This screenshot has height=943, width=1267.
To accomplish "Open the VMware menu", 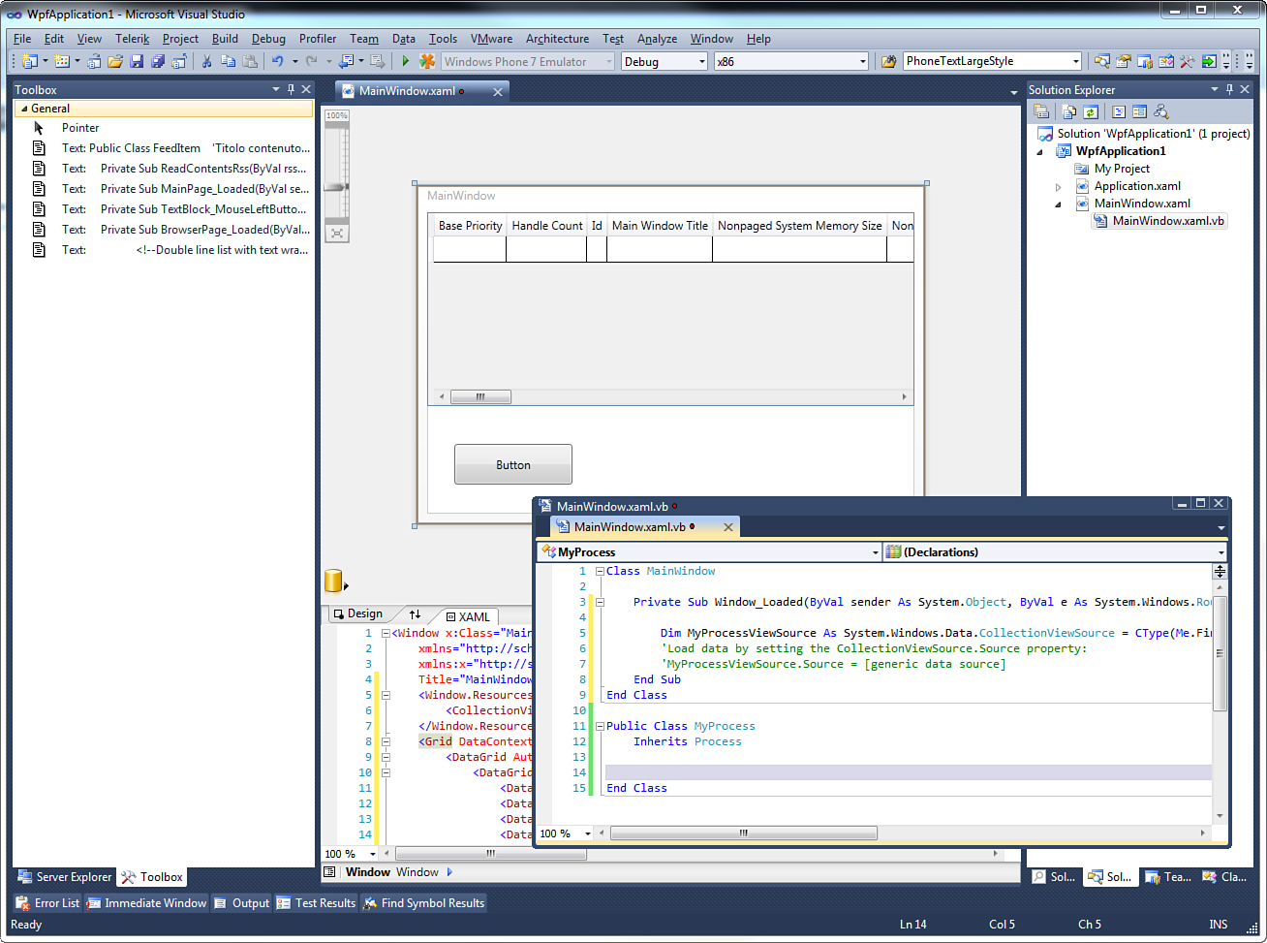I will click(x=491, y=39).
